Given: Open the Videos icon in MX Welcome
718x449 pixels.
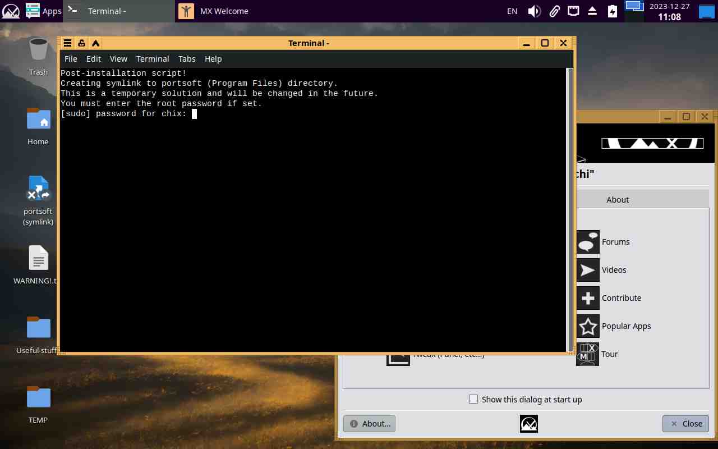Looking at the screenshot, I should pyautogui.click(x=587, y=270).
